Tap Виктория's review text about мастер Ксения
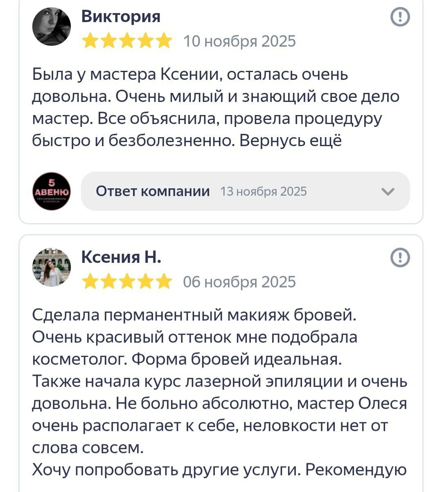 [x=215, y=108]
